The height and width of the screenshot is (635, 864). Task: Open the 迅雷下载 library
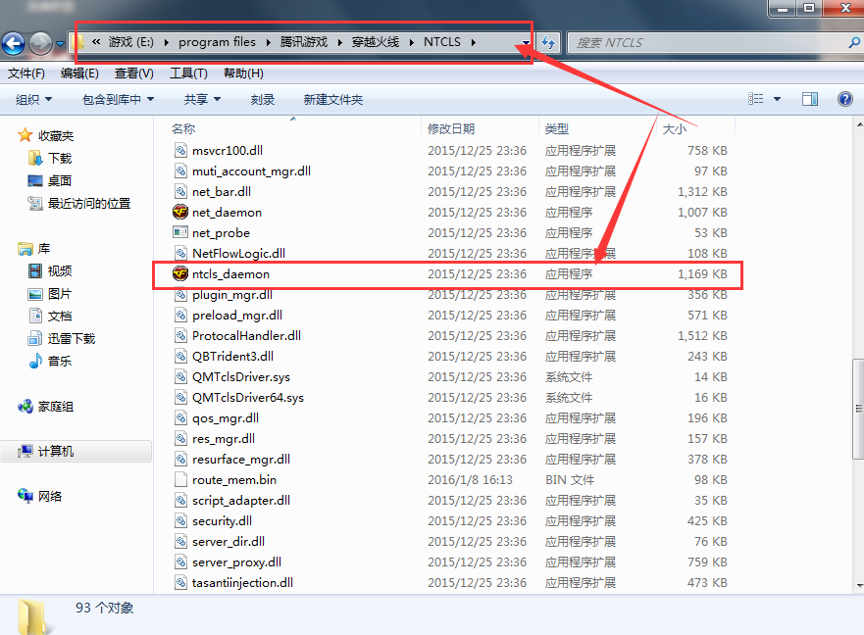tap(71, 339)
